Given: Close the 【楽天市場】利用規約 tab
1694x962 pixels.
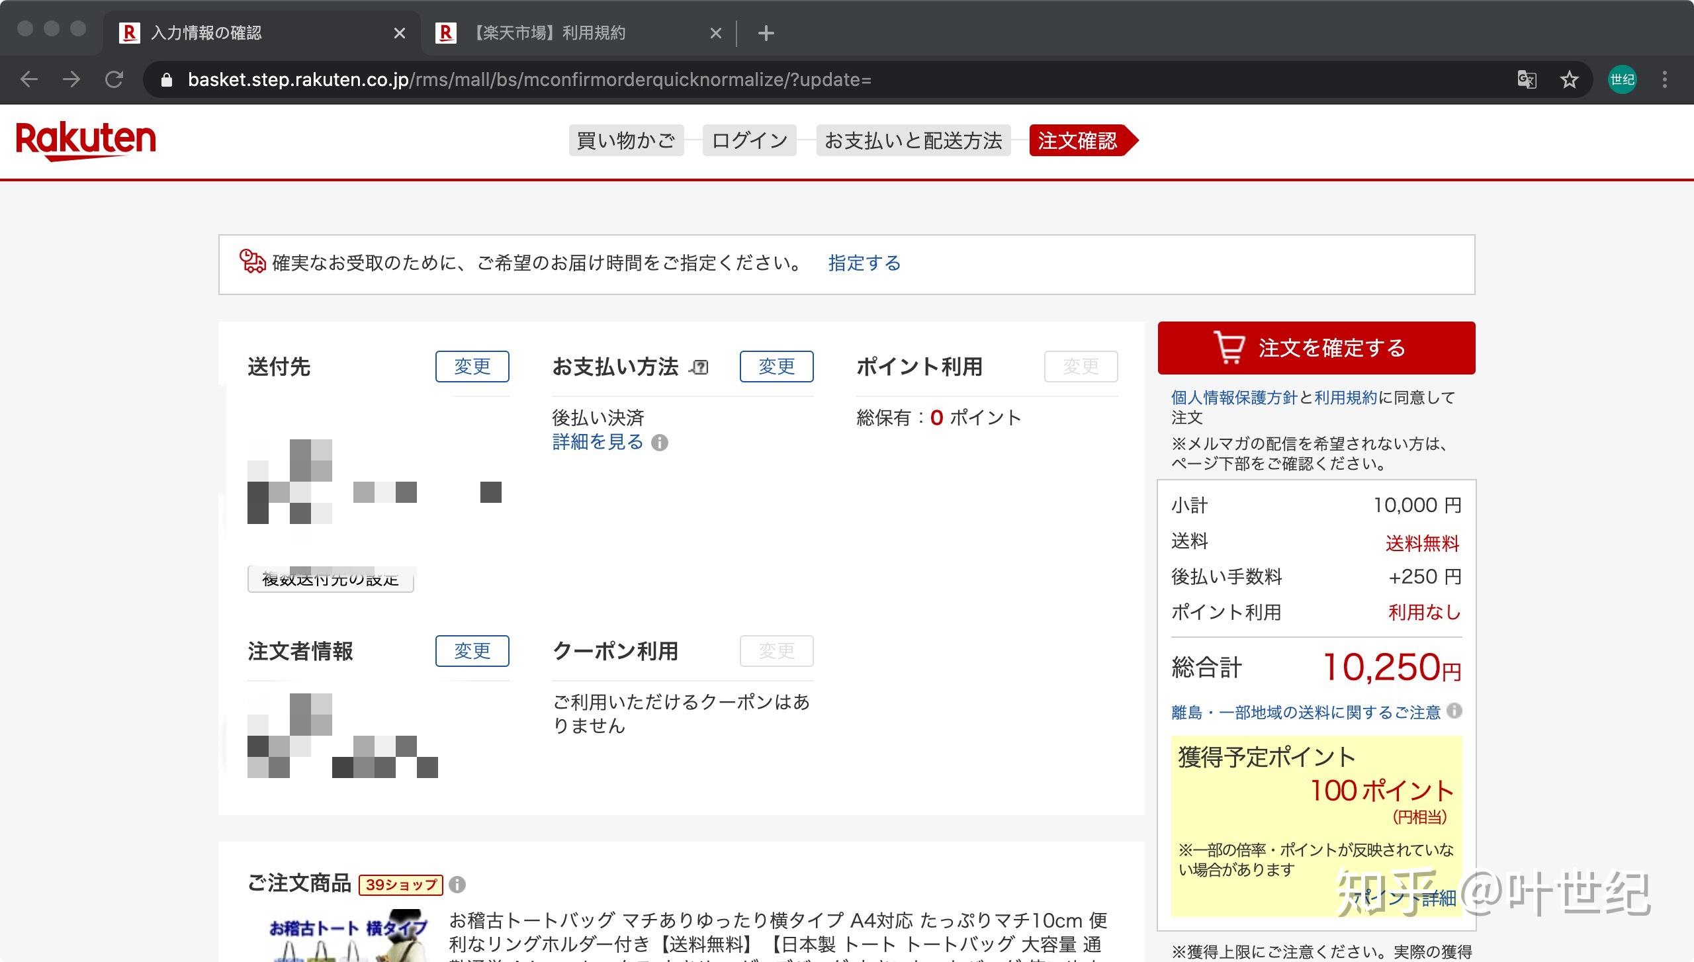Looking at the screenshot, I should [x=715, y=33].
